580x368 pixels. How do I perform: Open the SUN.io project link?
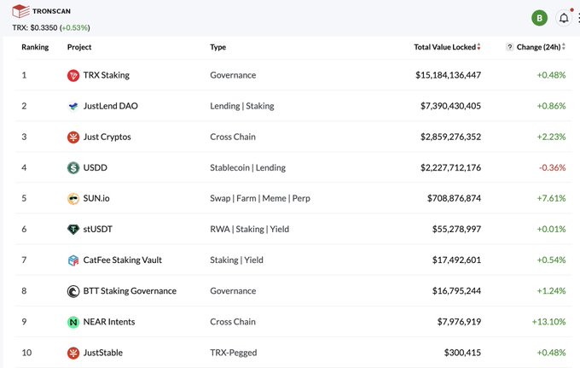coord(96,198)
